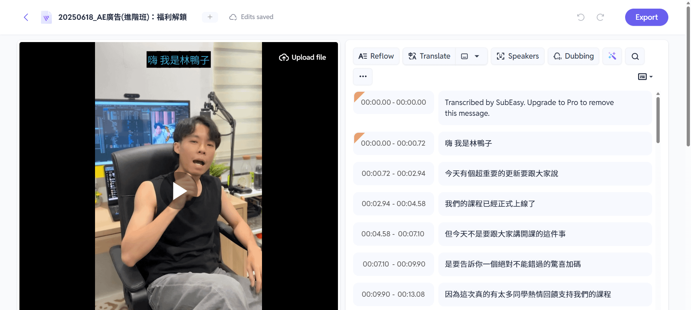Click the plus icon beside project title
691x310 pixels.
point(210,17)
